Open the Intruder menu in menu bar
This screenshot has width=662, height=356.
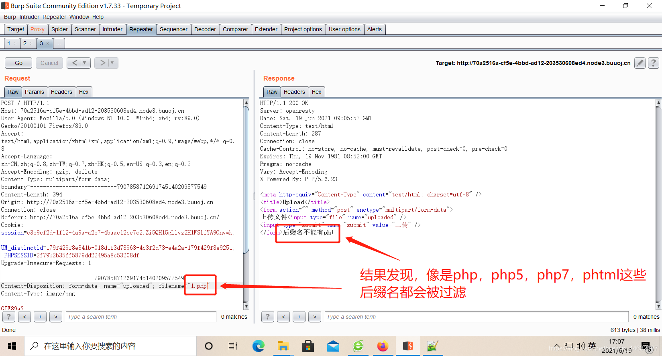29,17
